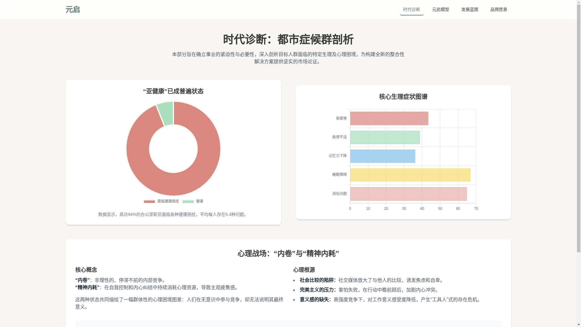Viewport: 581px width, 327px height.
Task: Click the 社会比较的陷阱 bullet
Action: click(x=372, y=280)
